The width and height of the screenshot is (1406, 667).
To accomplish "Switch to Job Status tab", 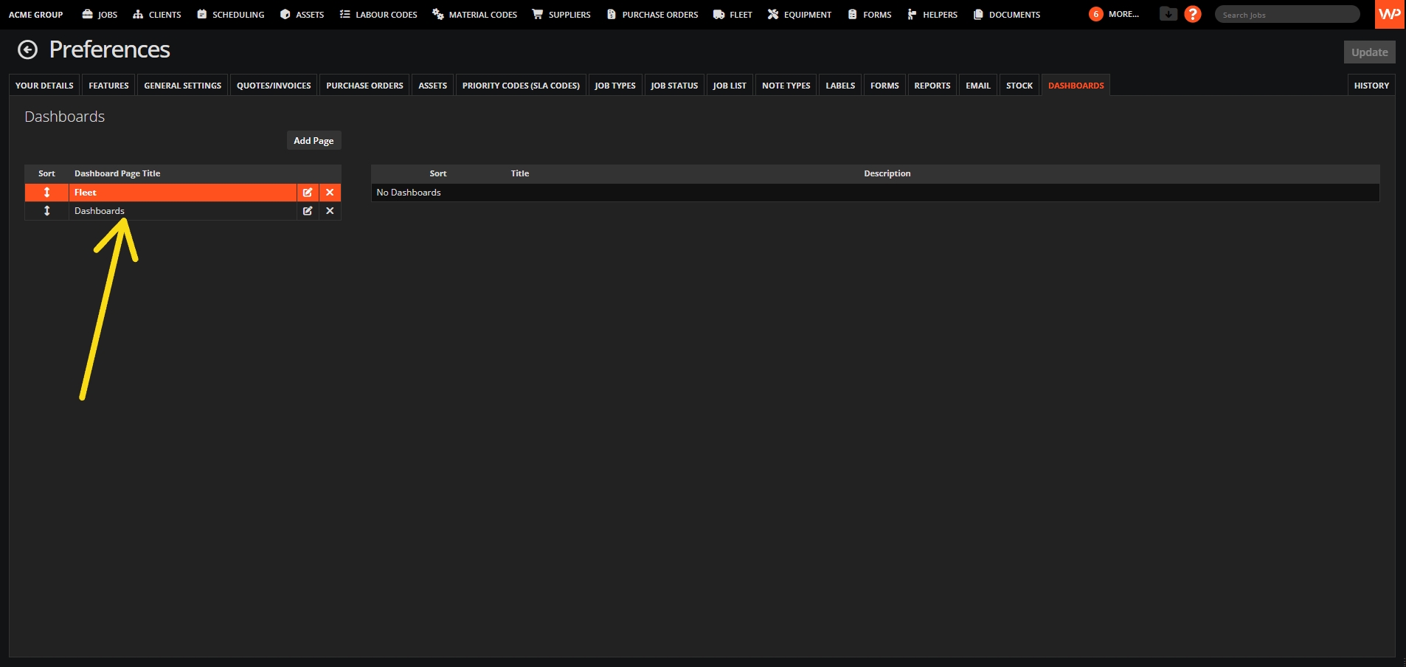I will pyautogui.click(x=674, y=86).
